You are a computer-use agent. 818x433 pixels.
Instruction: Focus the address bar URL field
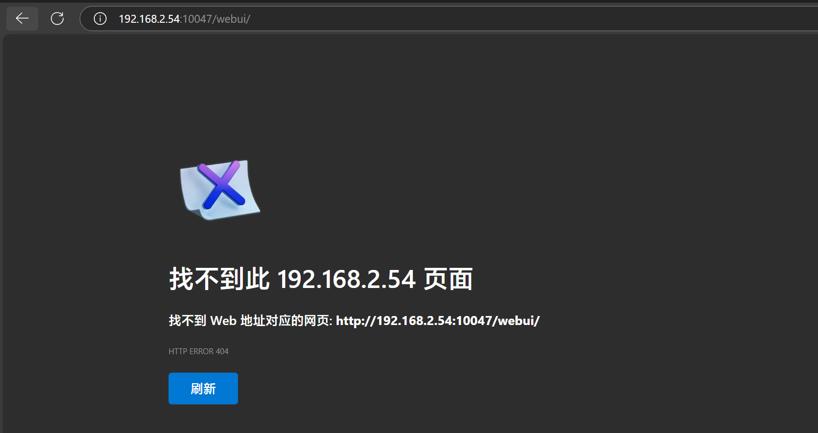coord(448,19)
